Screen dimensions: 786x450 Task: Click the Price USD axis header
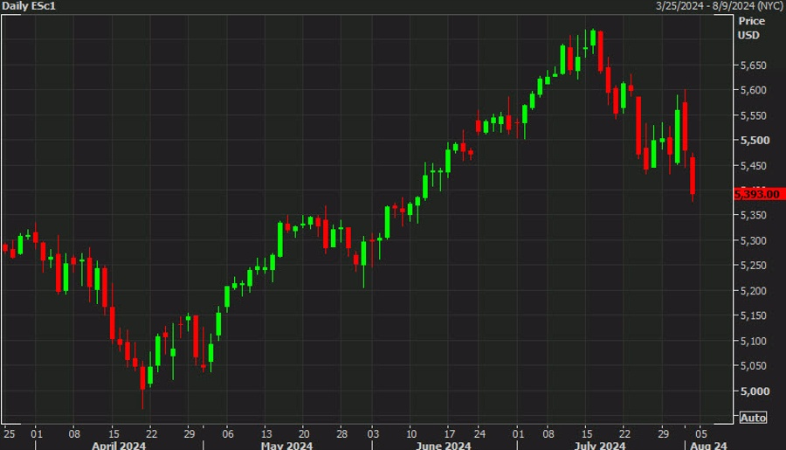[751, 28]
